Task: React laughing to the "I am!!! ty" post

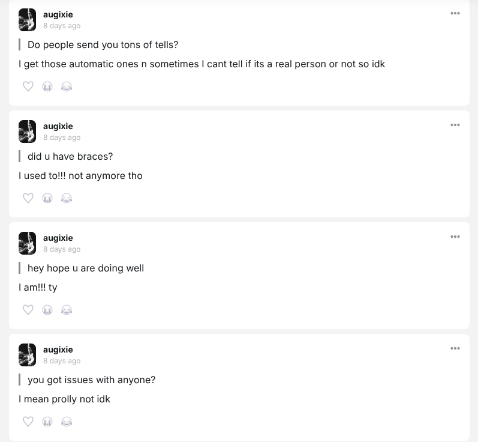Action: [67, 310]
